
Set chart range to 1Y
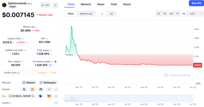coord(177,14)
